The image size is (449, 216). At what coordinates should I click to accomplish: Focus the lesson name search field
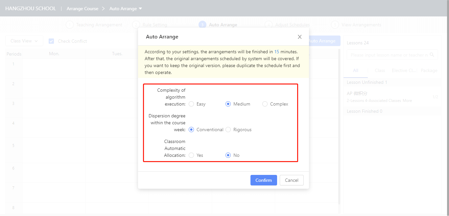point(389,55)
